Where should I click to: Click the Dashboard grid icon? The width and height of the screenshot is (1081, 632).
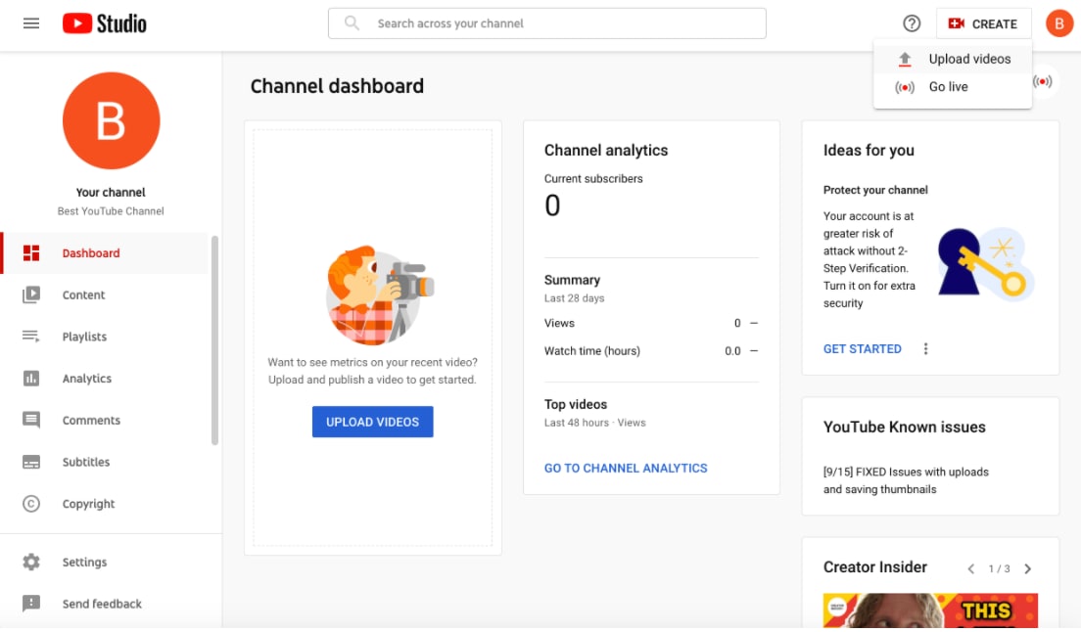(31, 252)
